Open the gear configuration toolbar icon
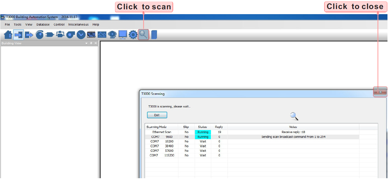Image resolution: width=392 pixels, height=180 pixels. point(133,35)
